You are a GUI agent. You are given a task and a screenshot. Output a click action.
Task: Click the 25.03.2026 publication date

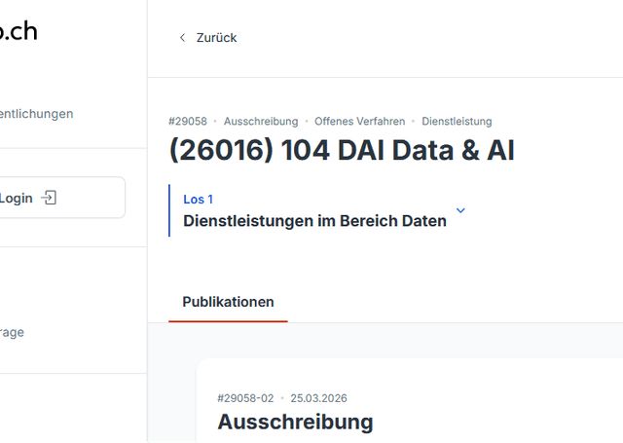coord(318,398)
